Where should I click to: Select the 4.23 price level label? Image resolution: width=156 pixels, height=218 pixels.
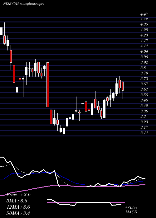[x=144, y=35]
